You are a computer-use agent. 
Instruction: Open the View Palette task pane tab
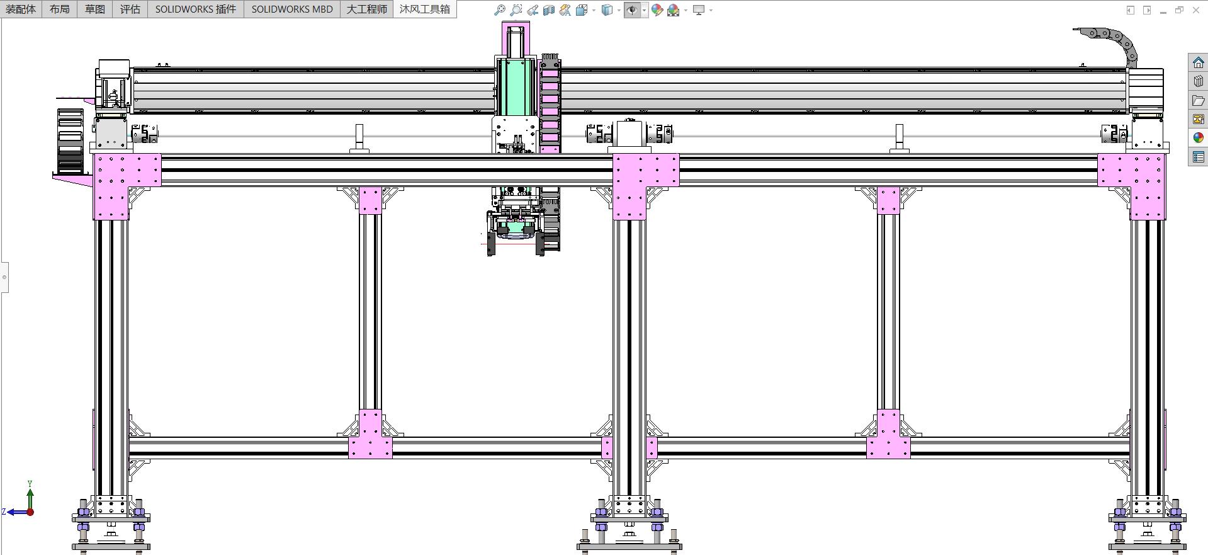click(1198, 119)
